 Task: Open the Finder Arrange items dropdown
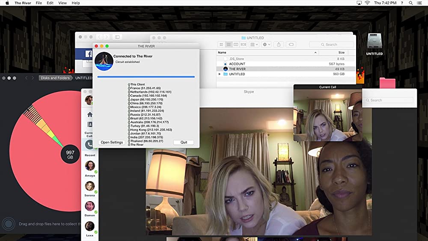[x=253, y=44]
